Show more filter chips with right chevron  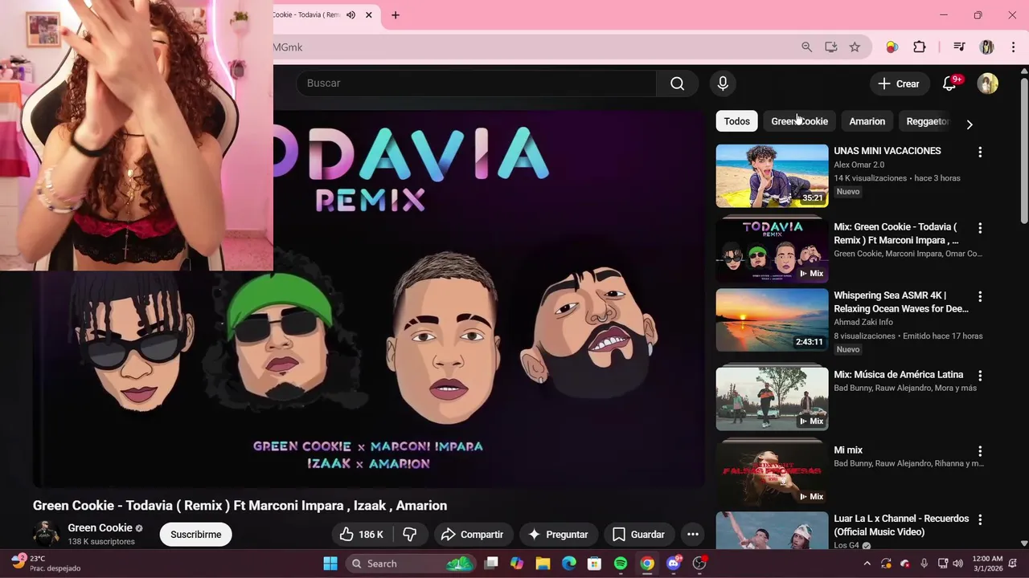point(970,124)
